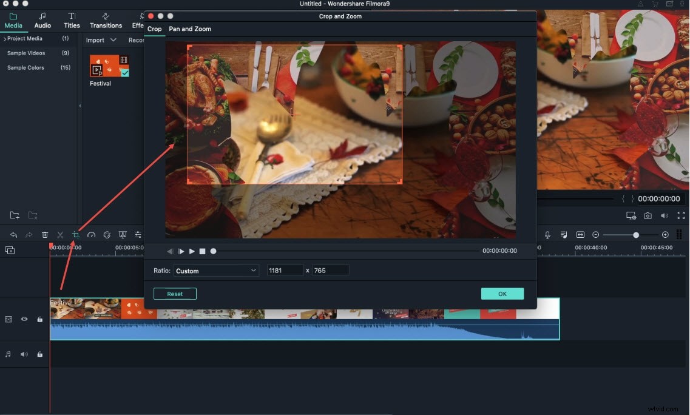Open the Speed control icon

tap(91, 234)
